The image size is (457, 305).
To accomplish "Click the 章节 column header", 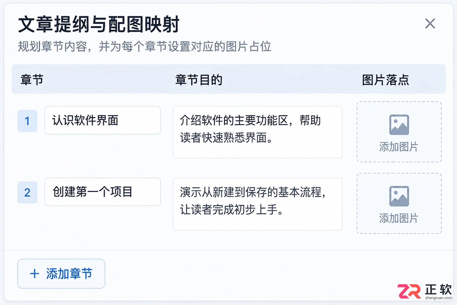I will pyautogui.click(x=32, y=80).
